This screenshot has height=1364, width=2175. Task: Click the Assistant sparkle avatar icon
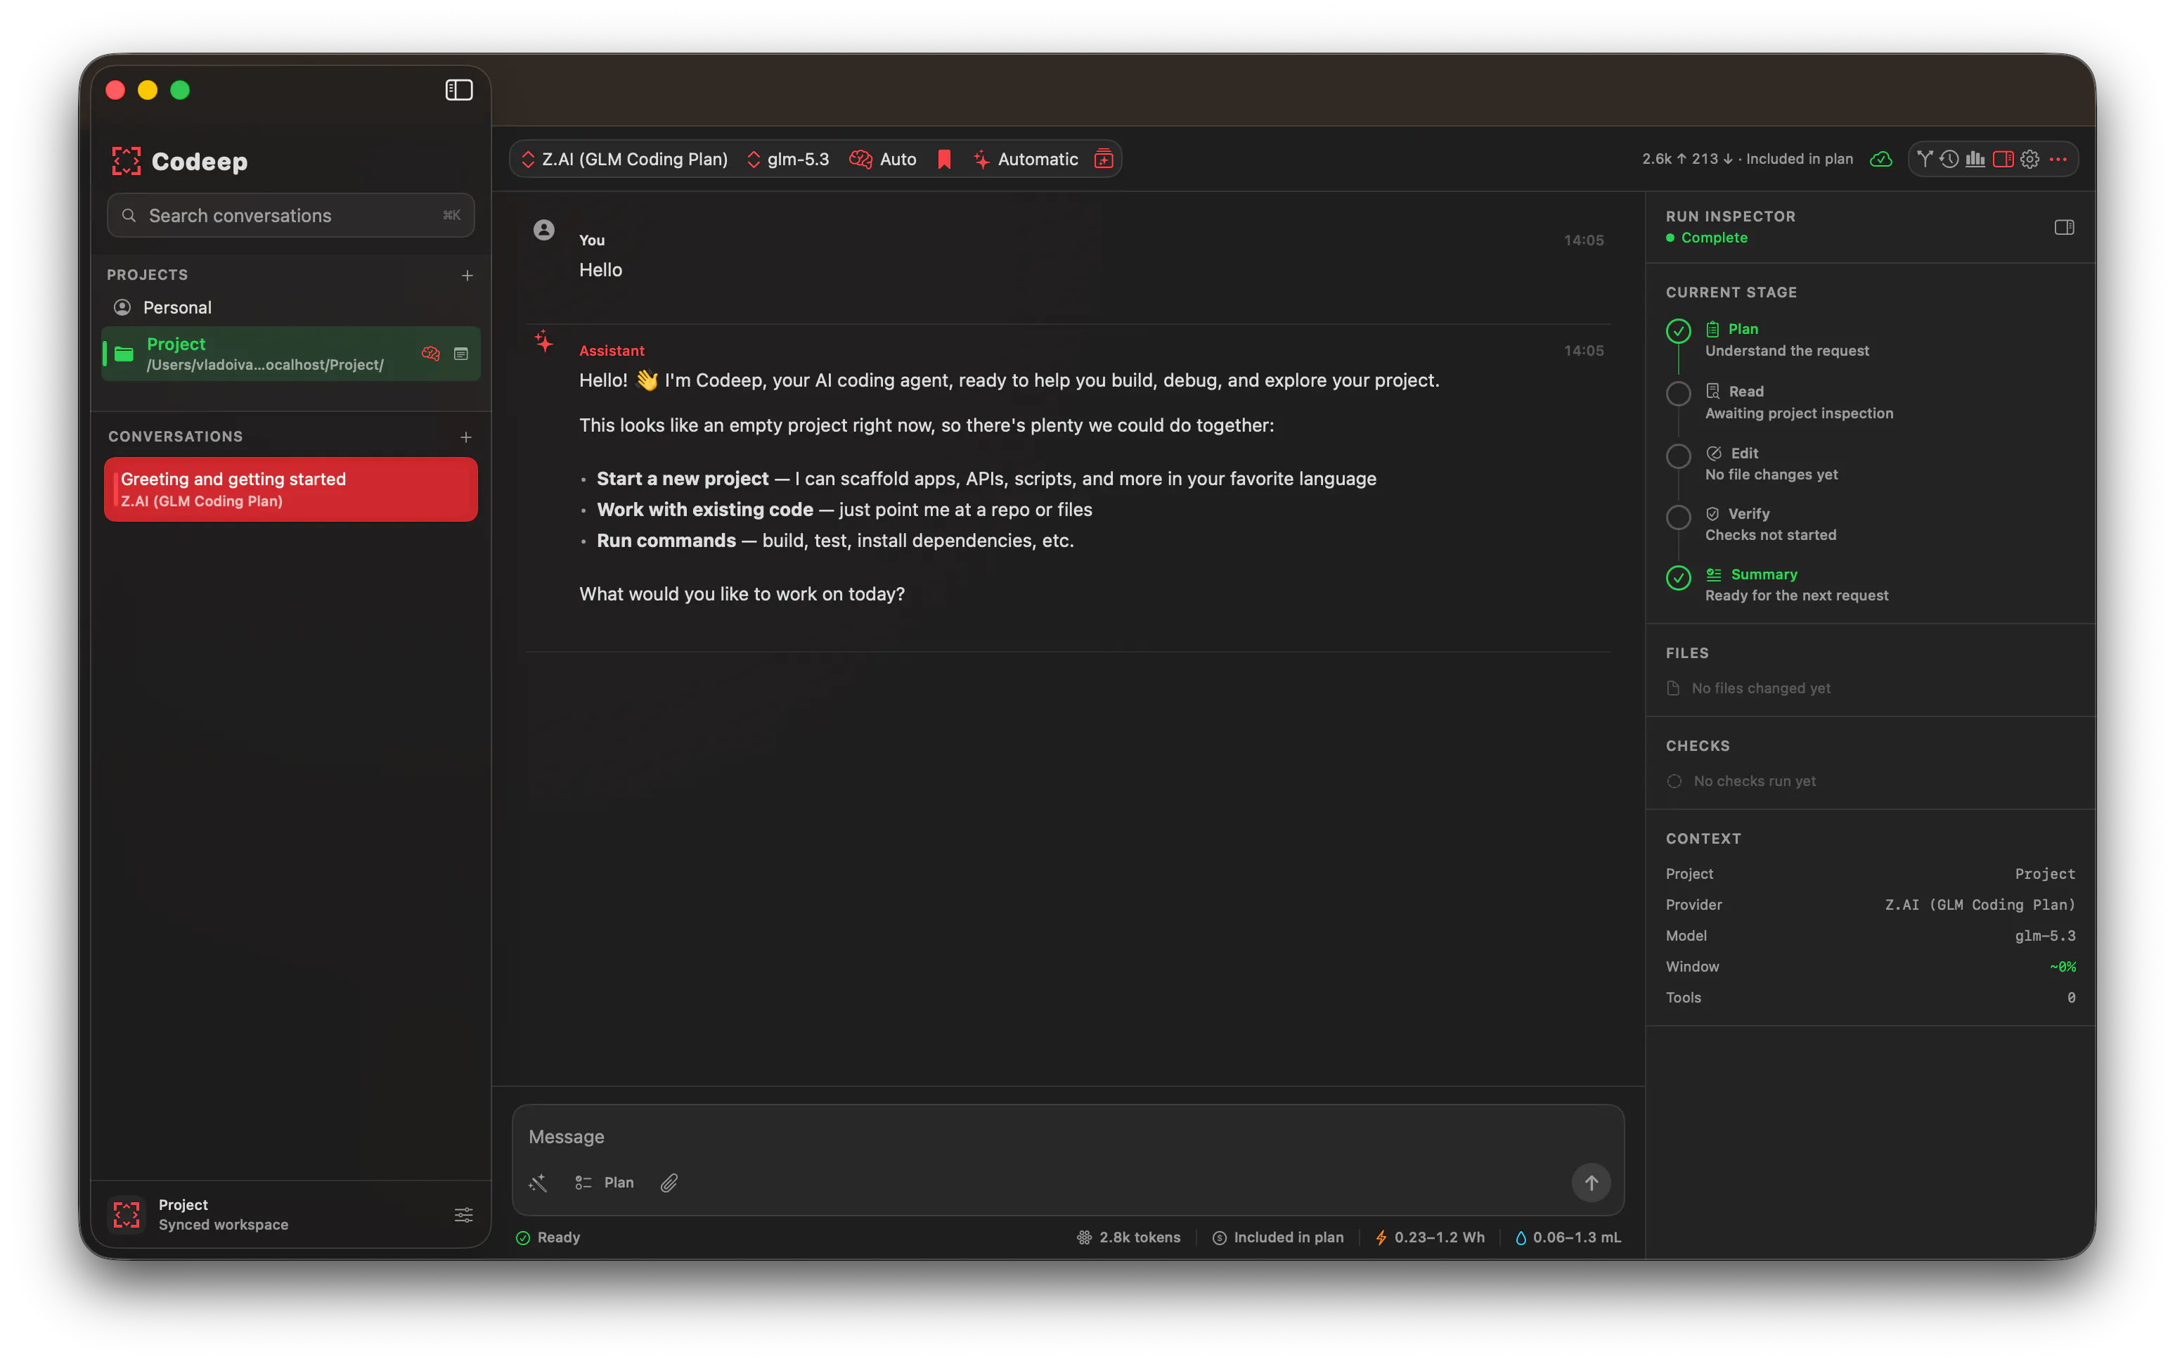544,341
